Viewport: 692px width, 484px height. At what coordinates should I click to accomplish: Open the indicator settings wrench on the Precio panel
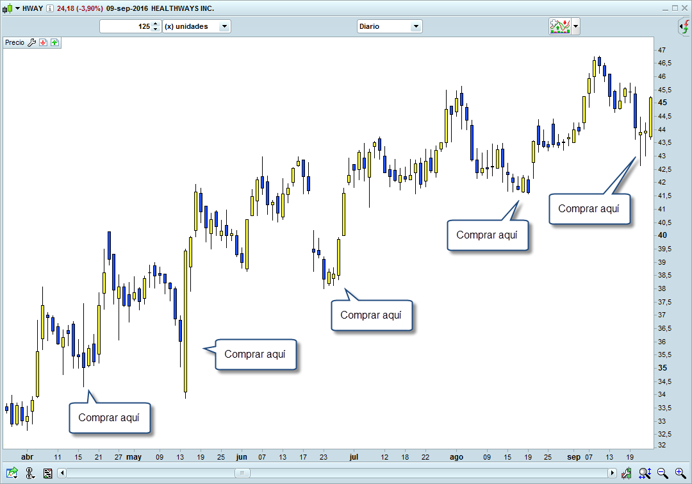(x=31, y=42)
